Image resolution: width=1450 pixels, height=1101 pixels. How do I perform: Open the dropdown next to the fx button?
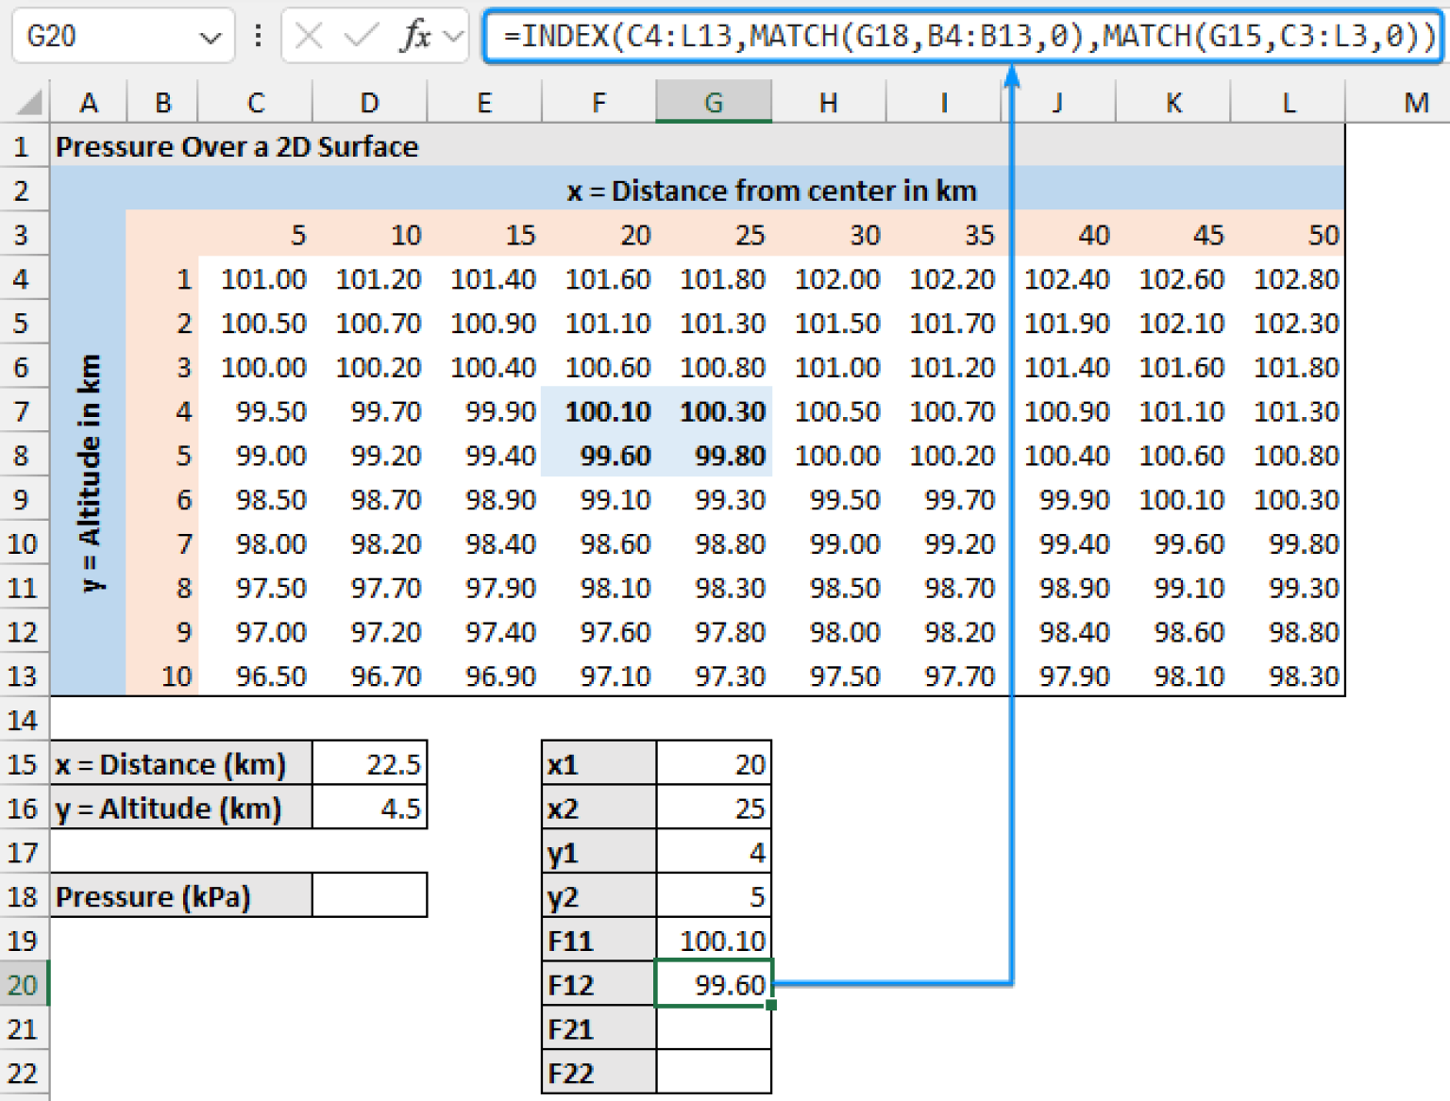click(x=453, y=36)
